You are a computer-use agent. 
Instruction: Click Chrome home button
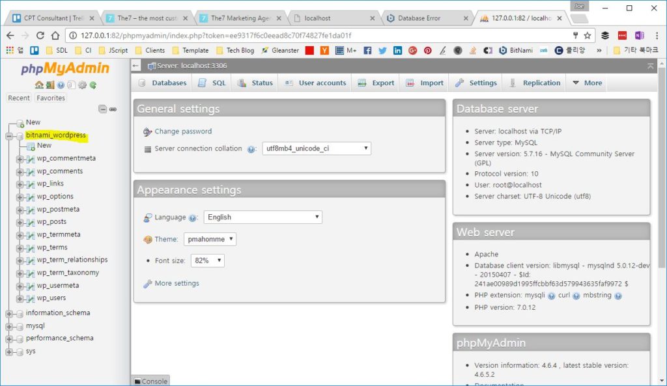55,35
